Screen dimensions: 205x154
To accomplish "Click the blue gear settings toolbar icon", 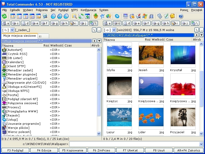I will coord(117,16).
